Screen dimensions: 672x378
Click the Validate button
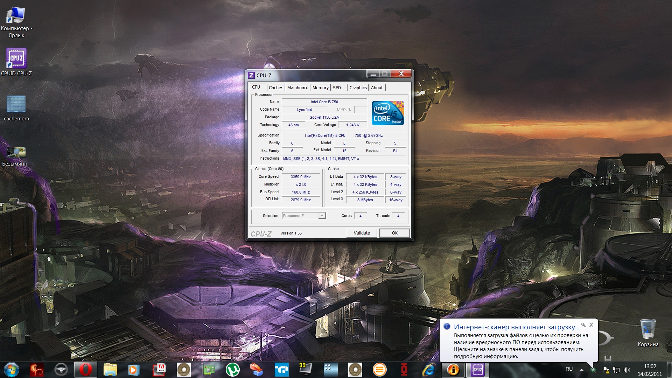point(362,233)
